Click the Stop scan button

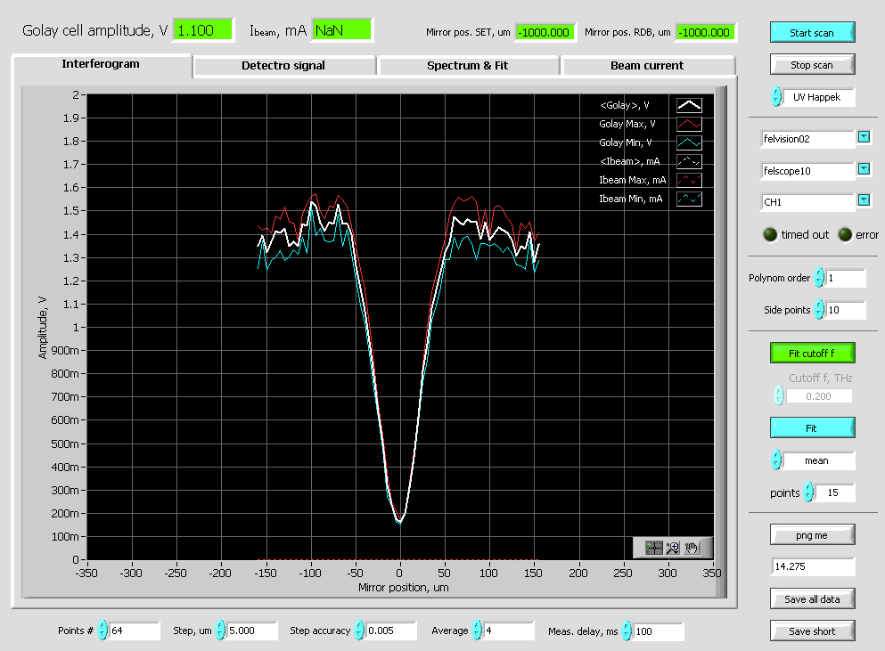[x=812, y=65]
